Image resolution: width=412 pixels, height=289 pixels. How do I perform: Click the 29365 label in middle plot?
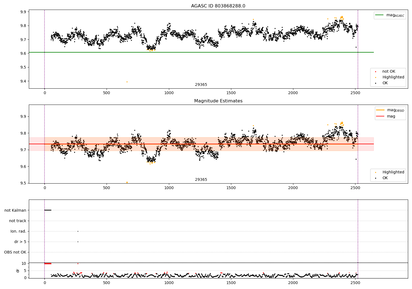point(201,180)
